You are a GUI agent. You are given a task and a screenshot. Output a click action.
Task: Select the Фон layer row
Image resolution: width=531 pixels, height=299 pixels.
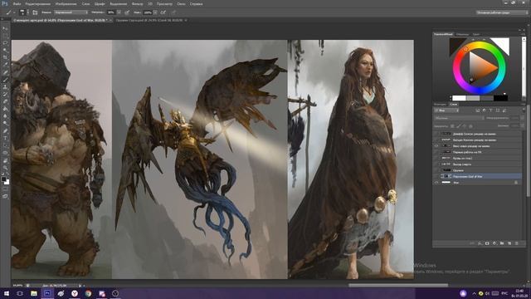point(478,183)
